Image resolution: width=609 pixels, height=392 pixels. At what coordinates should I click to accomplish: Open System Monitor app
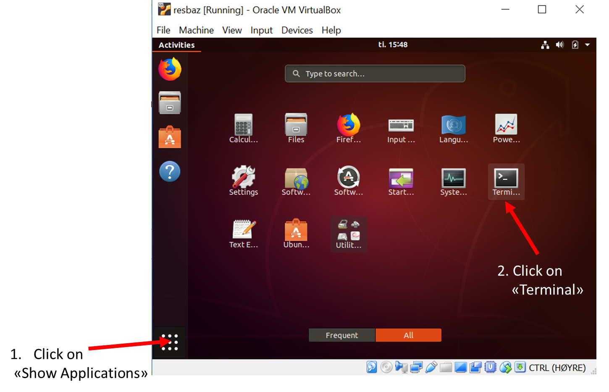pos(454,181)
